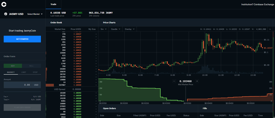This screenshot has width=275, height=118.
Task: Toggle order side to Buy
Action: point(13,66)
